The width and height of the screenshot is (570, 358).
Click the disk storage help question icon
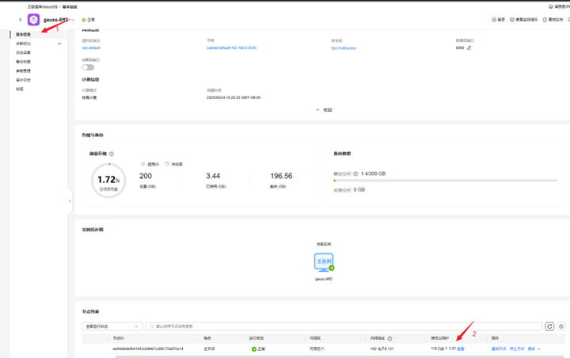(x=112, y=154)
